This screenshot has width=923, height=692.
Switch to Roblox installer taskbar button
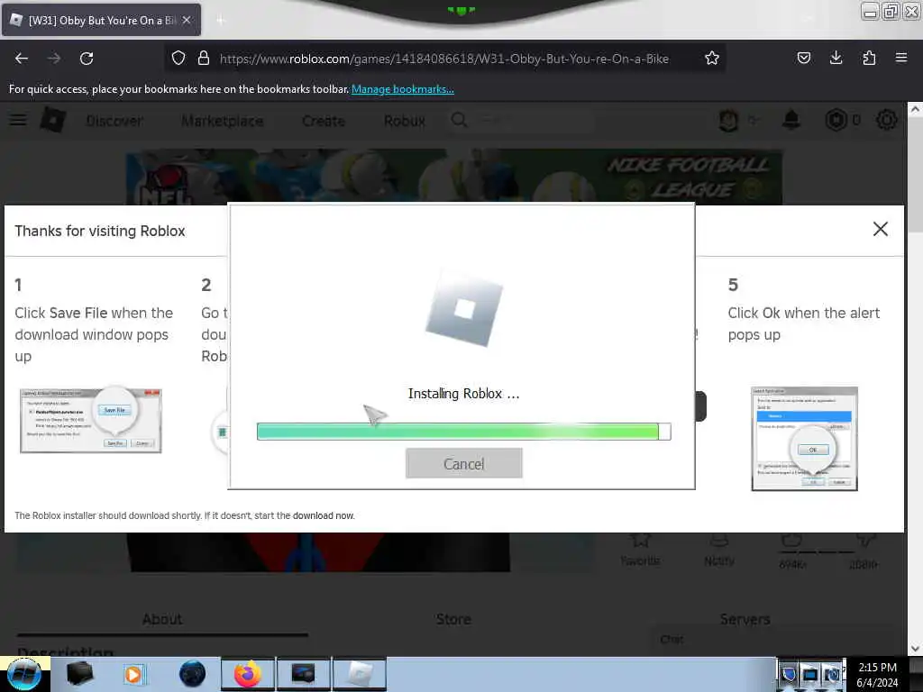359,674
